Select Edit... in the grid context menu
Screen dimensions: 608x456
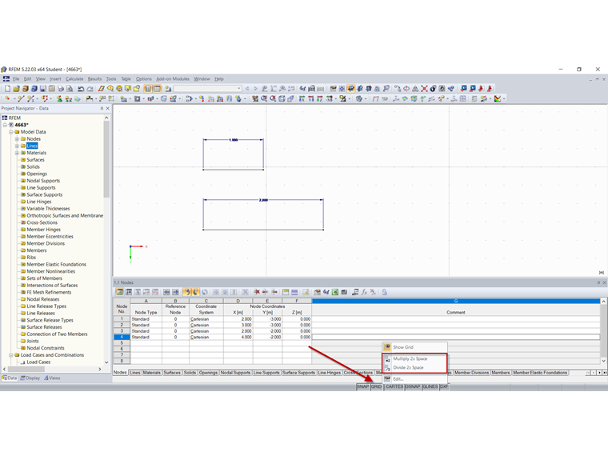click(414, 379)
